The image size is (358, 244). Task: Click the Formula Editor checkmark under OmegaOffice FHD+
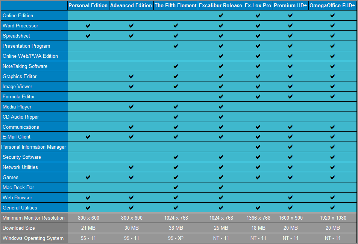click(x=332, y=97)
